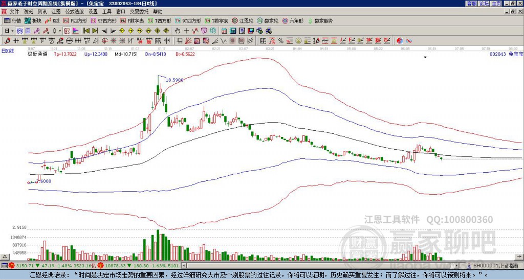Image resolution: width=524 pixels, height=280 pixels.
Task: Click scrollbar left arrow at bottom
Action: 184,266
